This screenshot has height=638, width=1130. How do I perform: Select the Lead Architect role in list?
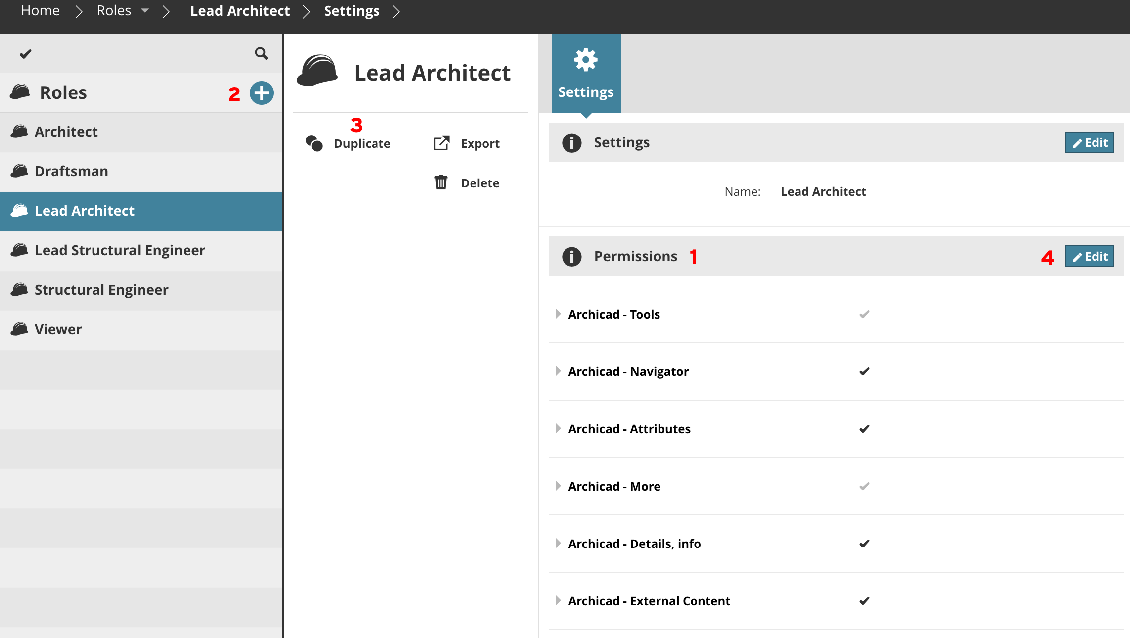tap(141, 211)
